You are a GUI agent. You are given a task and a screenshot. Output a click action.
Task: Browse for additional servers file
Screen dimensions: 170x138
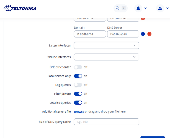pyautogui.click(x=79, y=112)
